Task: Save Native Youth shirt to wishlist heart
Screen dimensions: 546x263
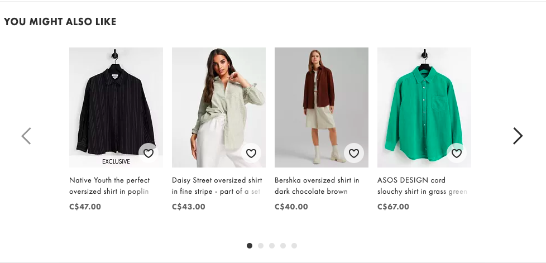Action: tap(148, 153)
